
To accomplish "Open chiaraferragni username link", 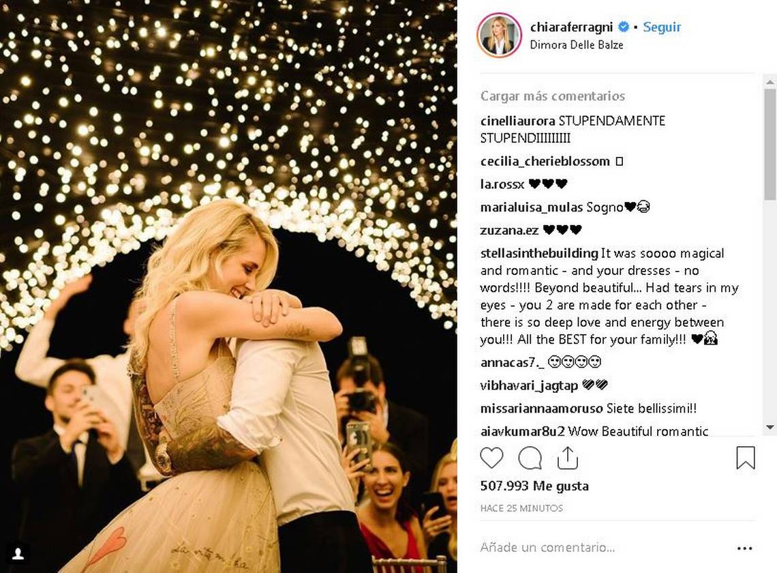I will click(x=571, y=27).
